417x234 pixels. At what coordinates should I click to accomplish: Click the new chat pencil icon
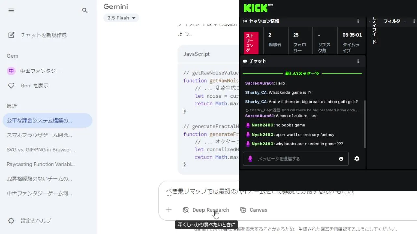click(x=11, y=35)
